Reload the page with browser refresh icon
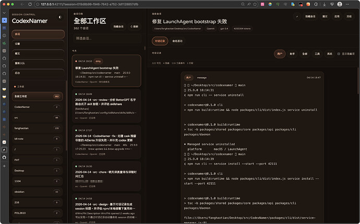The image size is (360, 224). click(x=30, y=4)
